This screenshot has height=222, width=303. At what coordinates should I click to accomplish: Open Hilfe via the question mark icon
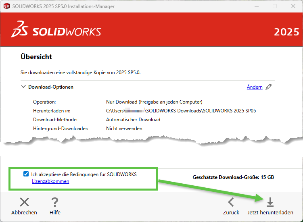(x=55, y=202)
